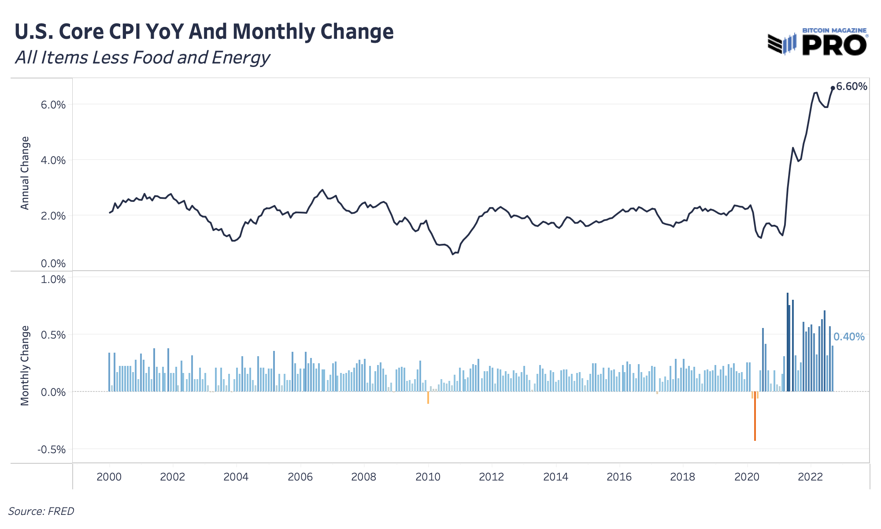Screen dimensions: 881x529
Task: Click the "Source: FRED" text
Action: tap(41, 511)
